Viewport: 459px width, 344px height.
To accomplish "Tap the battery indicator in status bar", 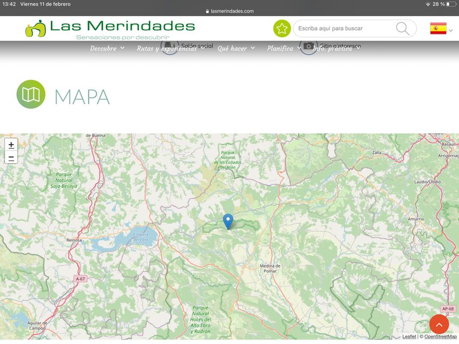I will (451, 4).
